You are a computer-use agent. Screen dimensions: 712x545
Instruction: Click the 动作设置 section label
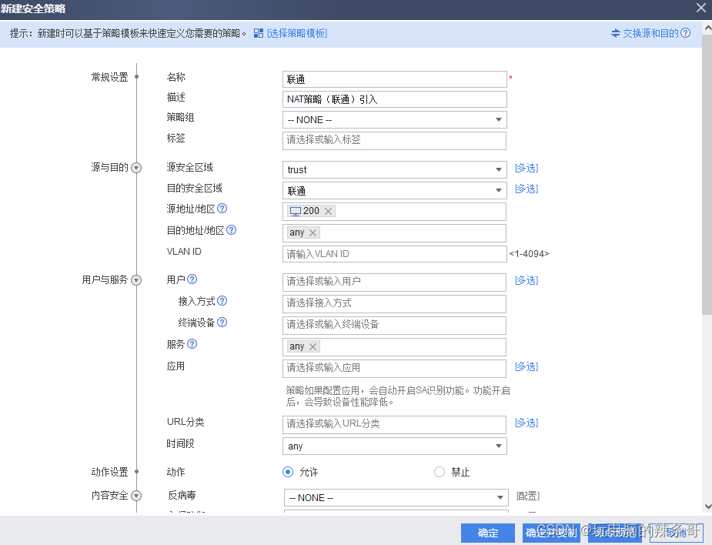109,472
